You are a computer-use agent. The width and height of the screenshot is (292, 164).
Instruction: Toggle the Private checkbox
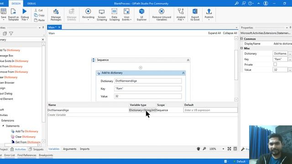pos(275,64)
